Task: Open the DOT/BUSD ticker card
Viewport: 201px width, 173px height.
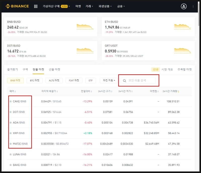Action: [x=51, y=51]
